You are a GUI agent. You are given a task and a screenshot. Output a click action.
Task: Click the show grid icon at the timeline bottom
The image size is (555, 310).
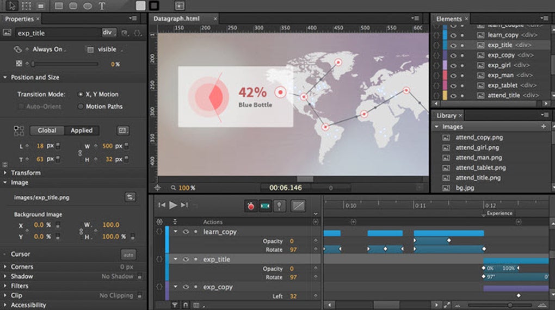click(x=196, y=305)
